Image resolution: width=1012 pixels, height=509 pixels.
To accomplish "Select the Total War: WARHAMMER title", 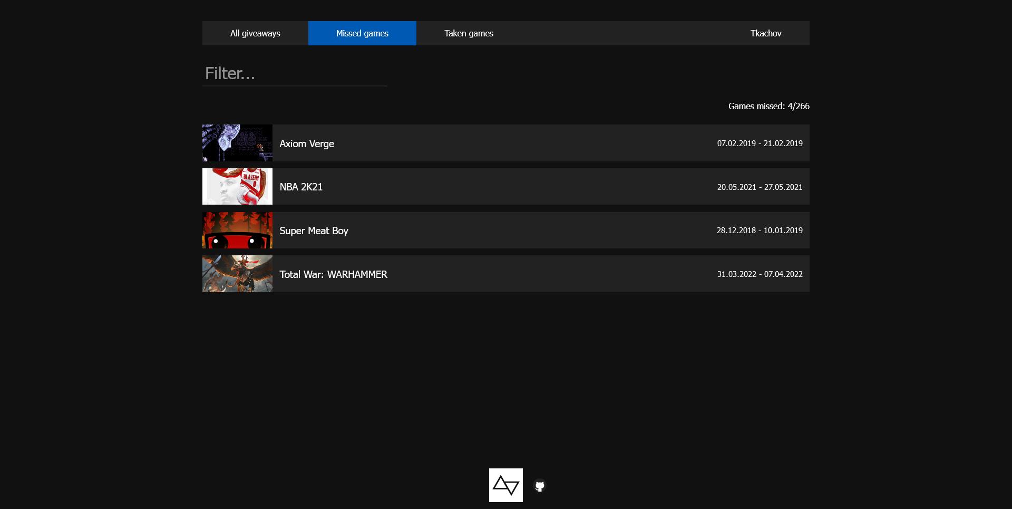I will (x=333, y=274).
